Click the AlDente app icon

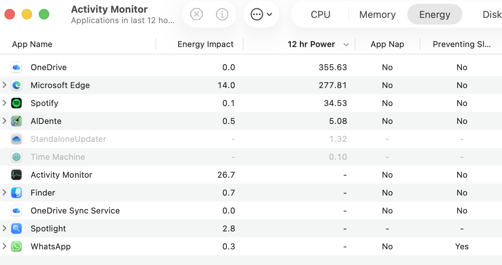tap(16, 121)
